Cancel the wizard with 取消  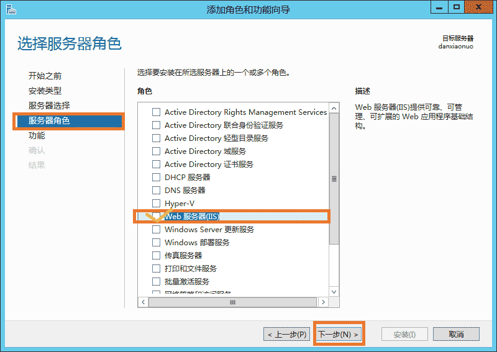(x=457, y=334)
